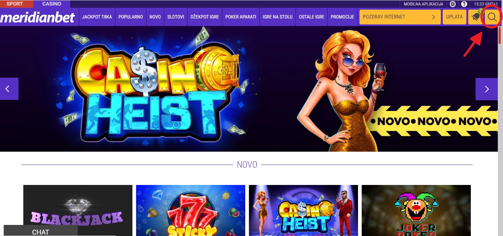Open the search magnifier icon
503x236 pixels.
pos(492,17)
